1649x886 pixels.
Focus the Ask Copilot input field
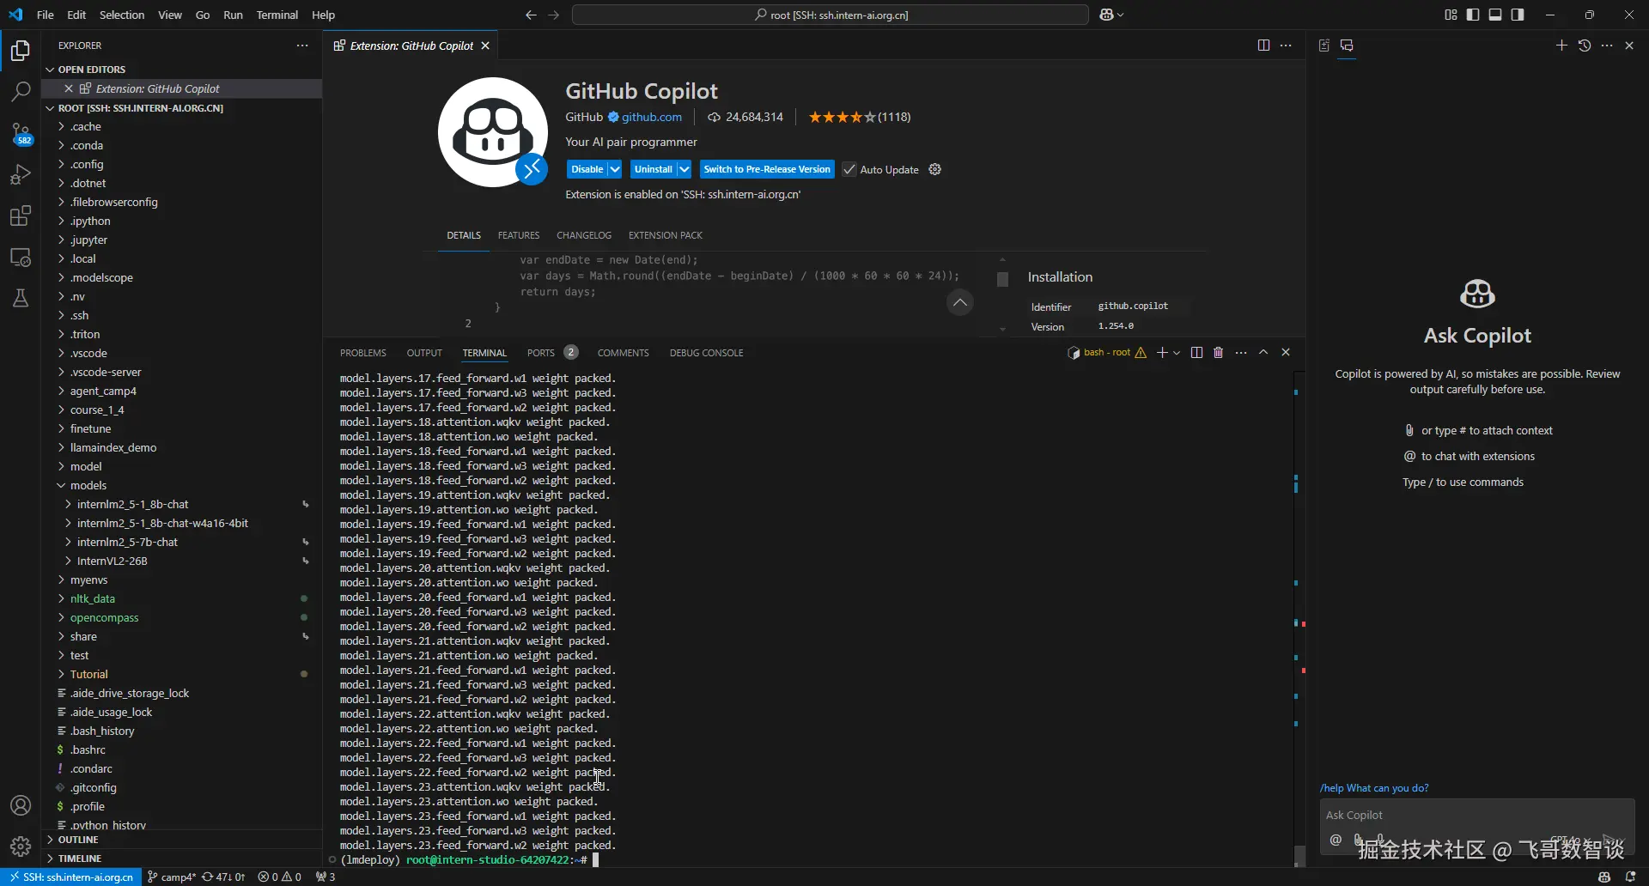tap(1476, 815)
